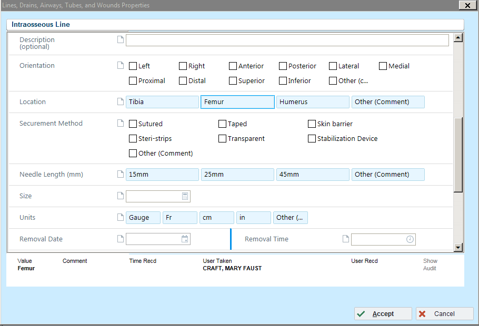Pick Other (Comment) for Needle Length
Image resolution: width=479 pixels, height=326 pixels.
pyautogui.click(x=388, y=175)
